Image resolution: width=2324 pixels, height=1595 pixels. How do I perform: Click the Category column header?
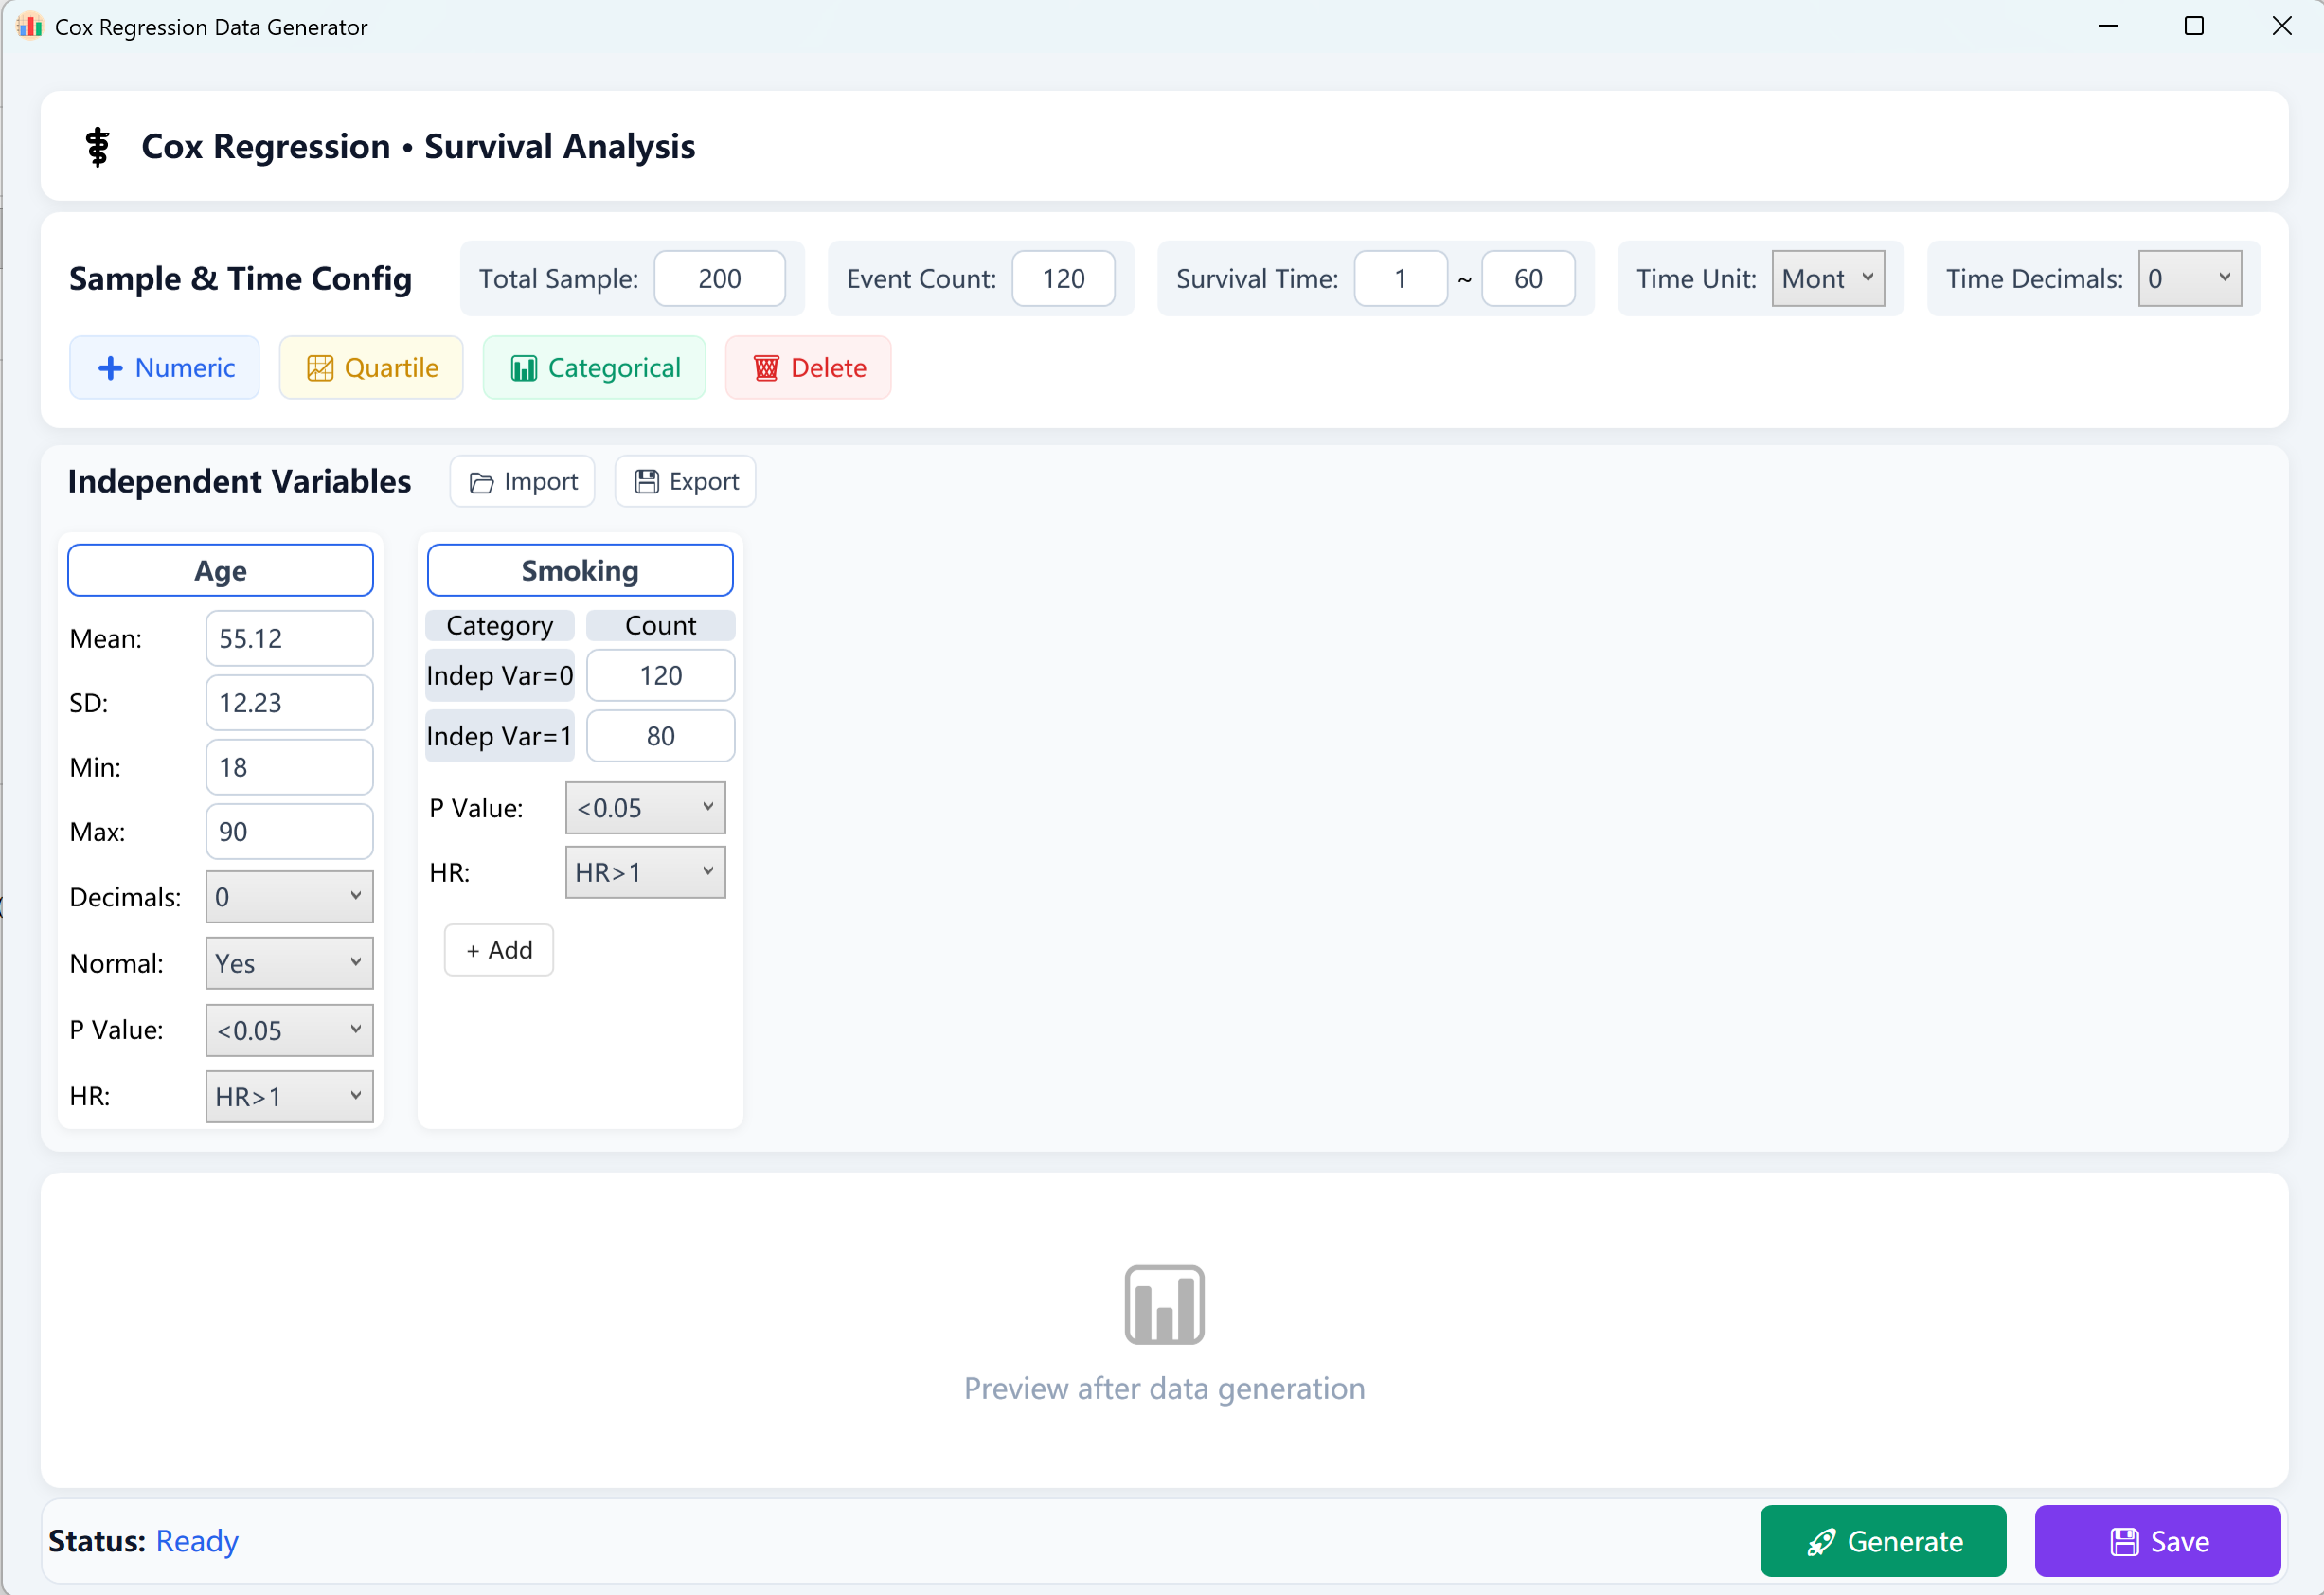pyautogui.click(x=500, y=625)
